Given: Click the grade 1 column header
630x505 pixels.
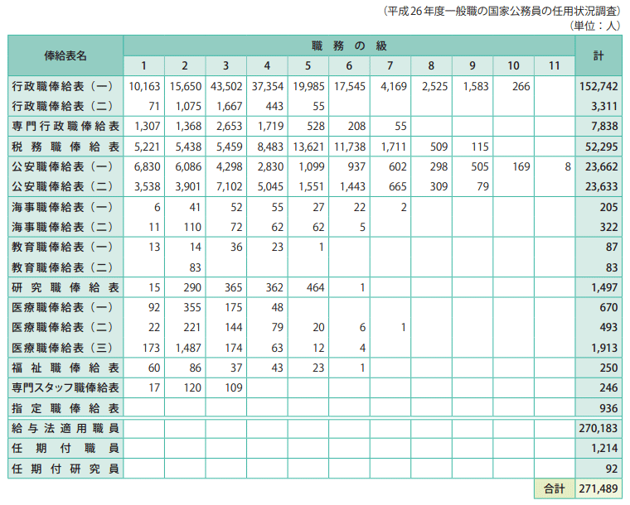Looking at the screenshot, I should (143, 65).
